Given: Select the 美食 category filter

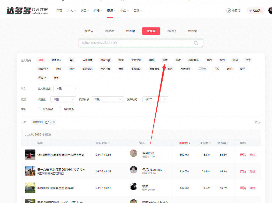Looking at the screenshot, I should click(165, 60).
